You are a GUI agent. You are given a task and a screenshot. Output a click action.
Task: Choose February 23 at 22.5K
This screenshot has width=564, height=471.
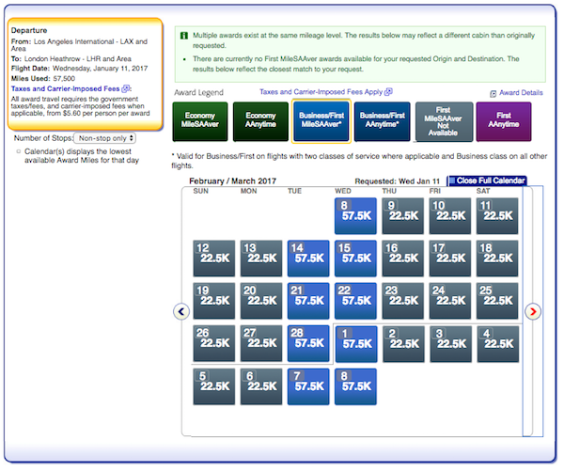[x=402, y=301]
